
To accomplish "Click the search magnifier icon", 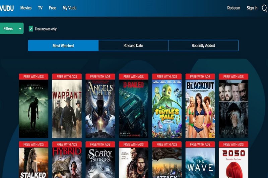I will (264, 8).
